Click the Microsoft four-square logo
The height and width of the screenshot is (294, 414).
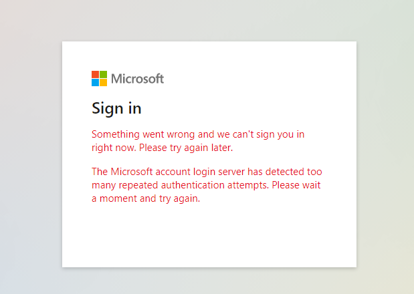click(99, 79)
